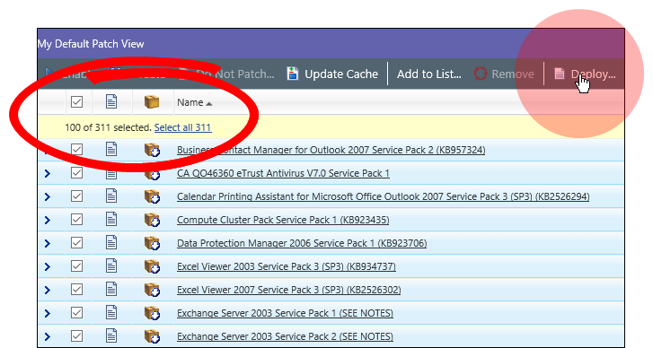The height and width of the screenshot is (348, 653).
Task: Expand Excel Viewer 2007 row
Action: (48, 290)
